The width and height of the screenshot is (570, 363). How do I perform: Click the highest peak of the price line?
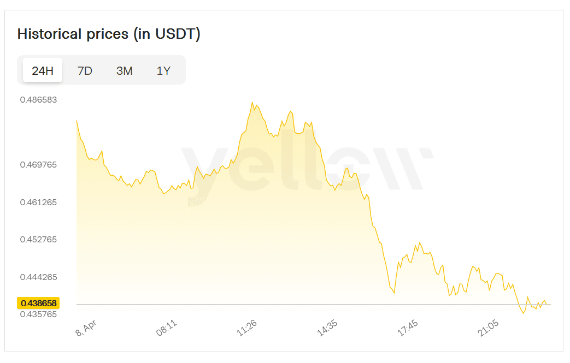[252, 103]
